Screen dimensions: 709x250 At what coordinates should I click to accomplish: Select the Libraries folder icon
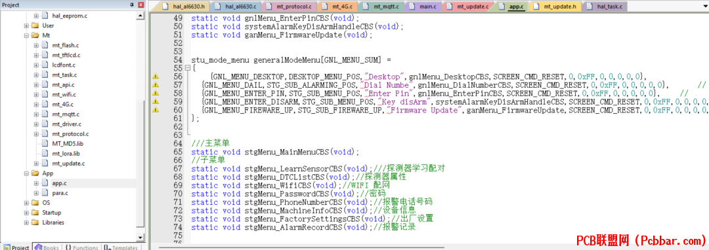pos(35,223)
